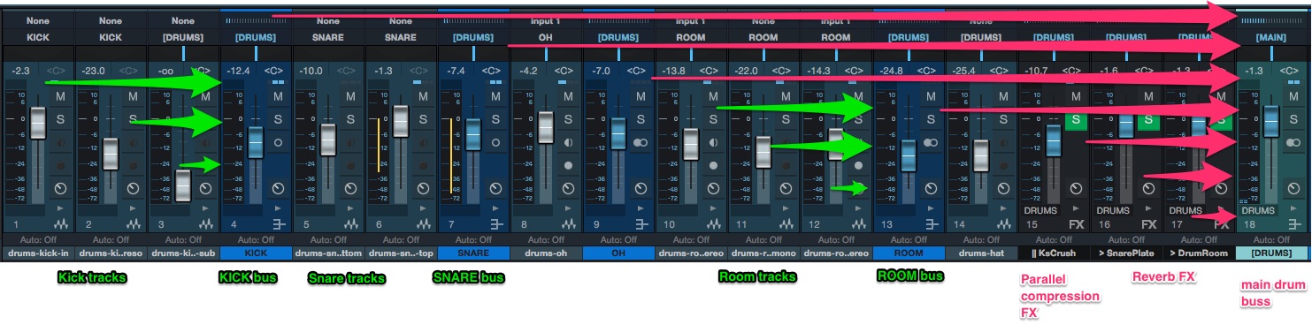This screenshot has width=1312, height=325.
Task: Open channel editor on channel 10
Action: click(713, 188)
